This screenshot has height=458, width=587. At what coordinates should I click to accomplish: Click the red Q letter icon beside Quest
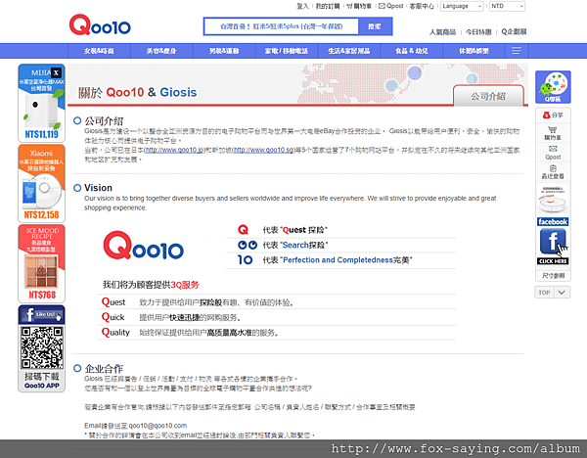pos(243,230)
